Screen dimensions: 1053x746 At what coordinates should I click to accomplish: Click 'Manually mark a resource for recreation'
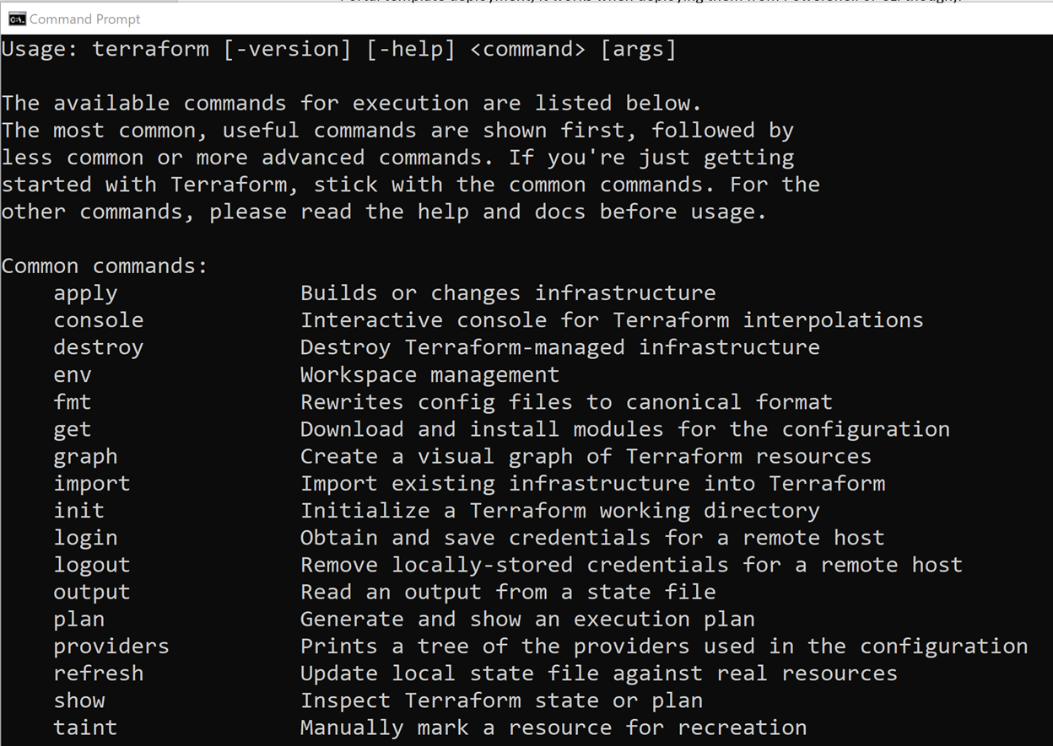(553, 727)
